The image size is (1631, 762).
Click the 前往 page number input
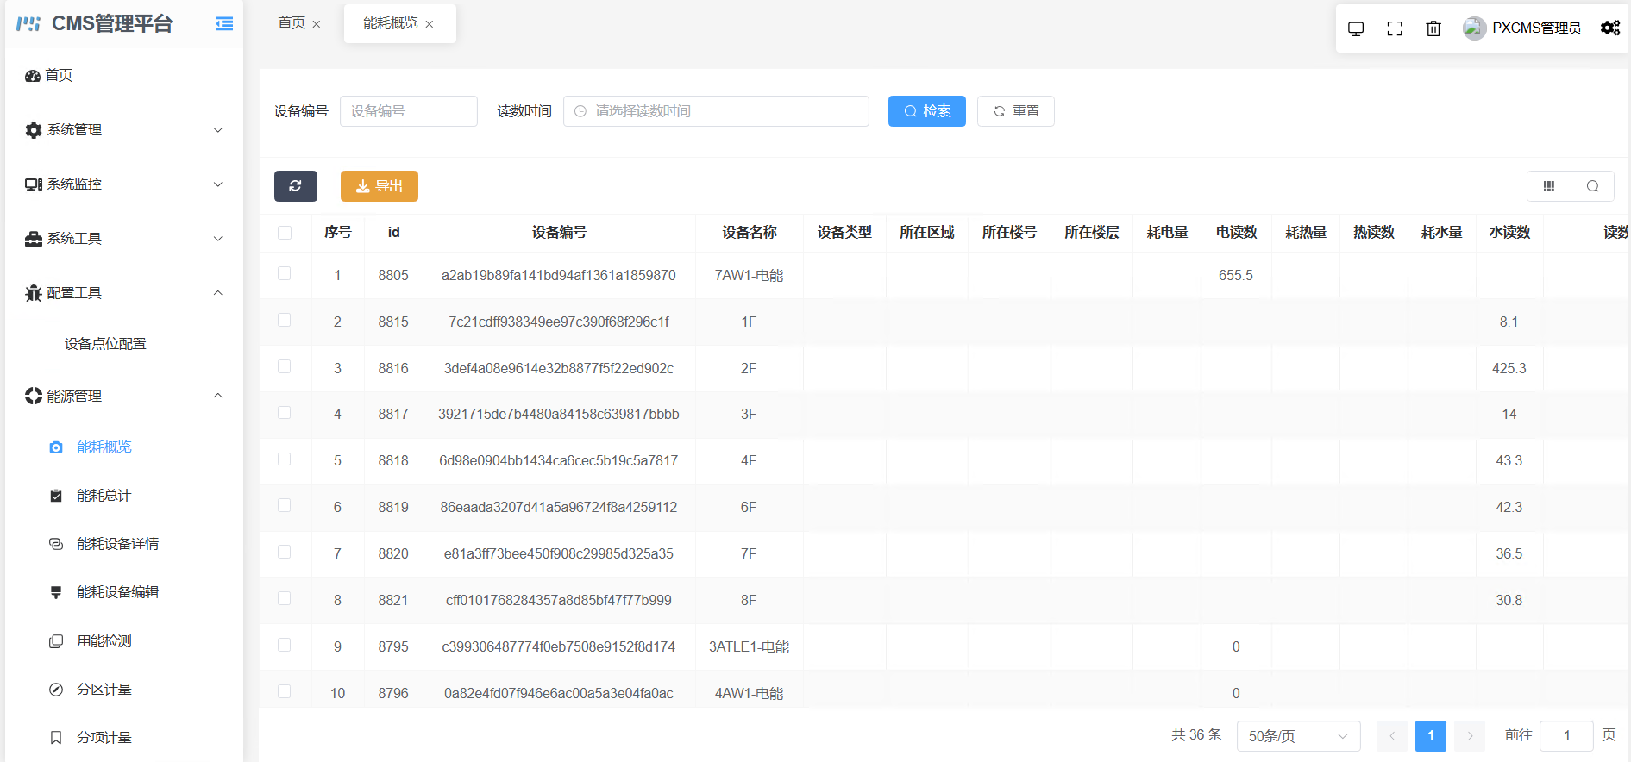pyautogui.click(x=1566, y=736)
